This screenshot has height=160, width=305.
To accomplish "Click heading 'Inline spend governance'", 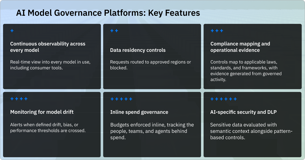I will pos(139,112).
